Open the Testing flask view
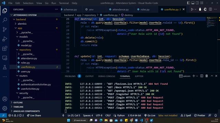 click(4, 67)
